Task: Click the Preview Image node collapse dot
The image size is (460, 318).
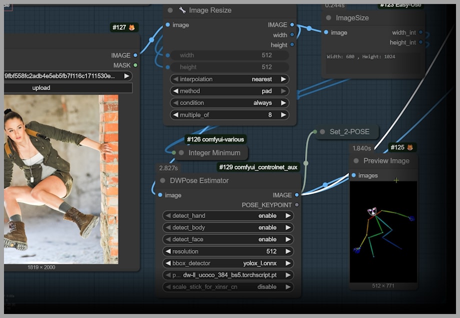Action: (356, 161)
